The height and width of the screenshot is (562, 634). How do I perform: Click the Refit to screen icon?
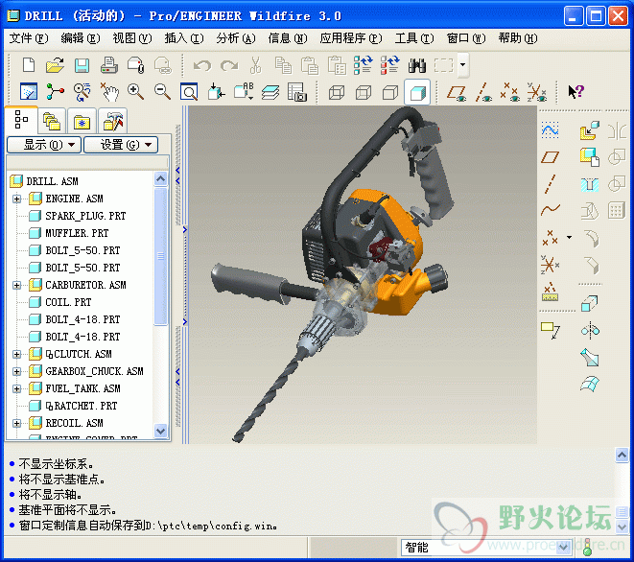[189, 92]
